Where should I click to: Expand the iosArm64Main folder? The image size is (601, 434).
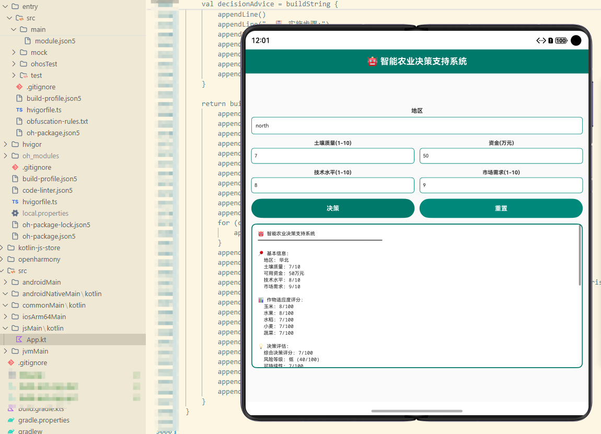[5, 316]
